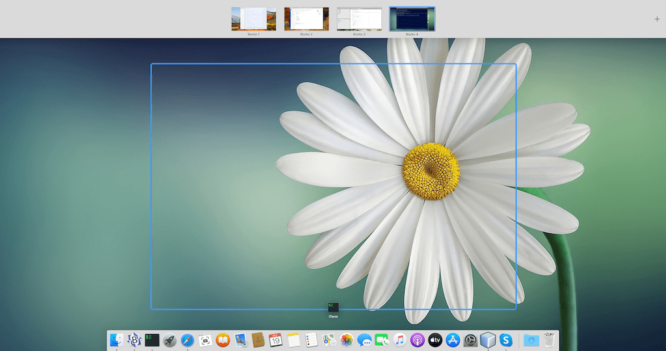The height and width of the screenshot is (351, 666).
Task: Select the iTerm window icon in Mission Control
Action: [334, 307]
